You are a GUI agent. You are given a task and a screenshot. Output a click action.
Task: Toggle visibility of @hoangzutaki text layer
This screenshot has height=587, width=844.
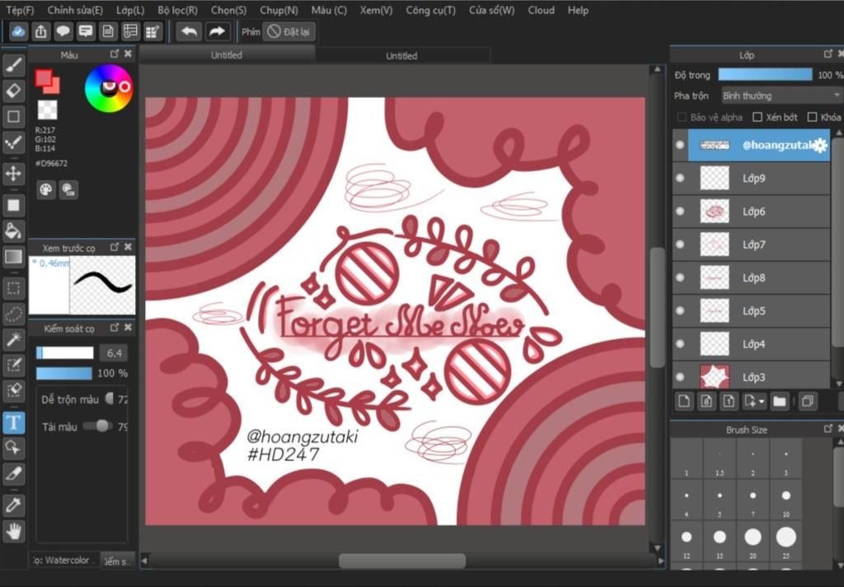680,145
